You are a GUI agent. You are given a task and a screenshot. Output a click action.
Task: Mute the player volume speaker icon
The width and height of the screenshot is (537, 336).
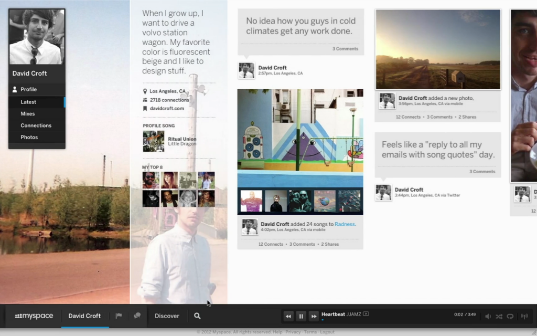488,316
